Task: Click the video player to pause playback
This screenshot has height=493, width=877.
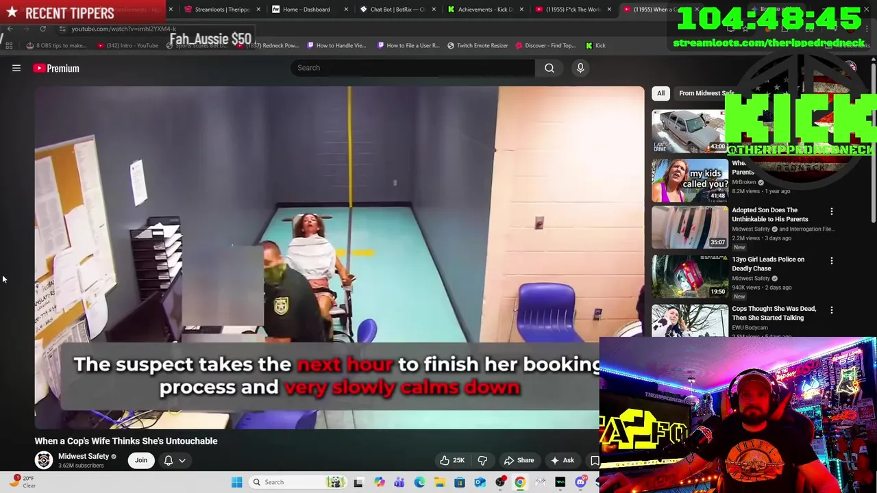Action: pos(340,257)
